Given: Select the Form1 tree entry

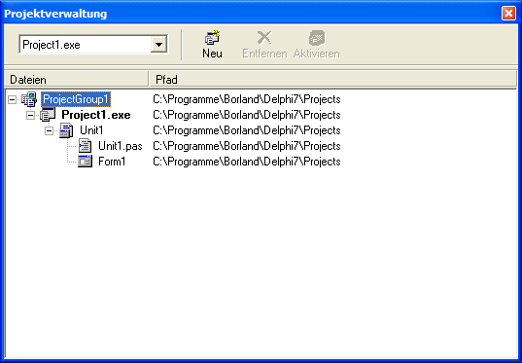Looking at the screenshot, I should [112, 162].
